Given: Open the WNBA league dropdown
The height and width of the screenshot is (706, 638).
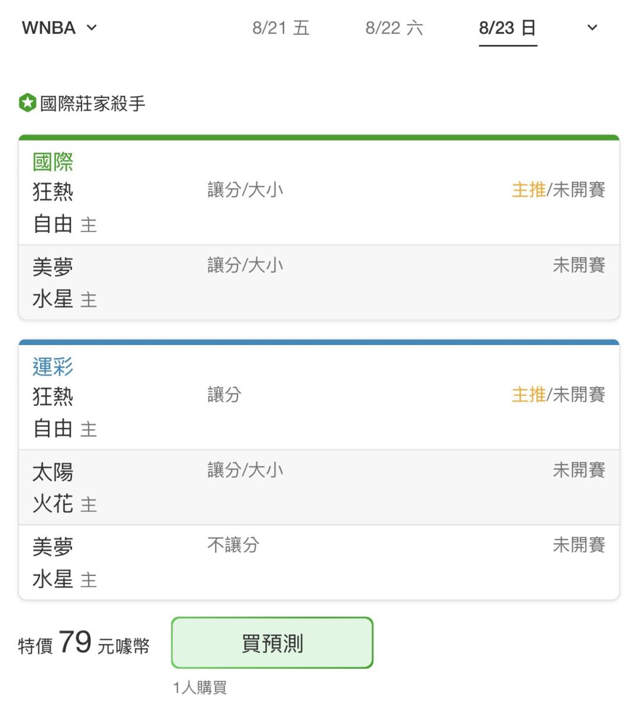Looking at the screenshot, I should [60, 28].
